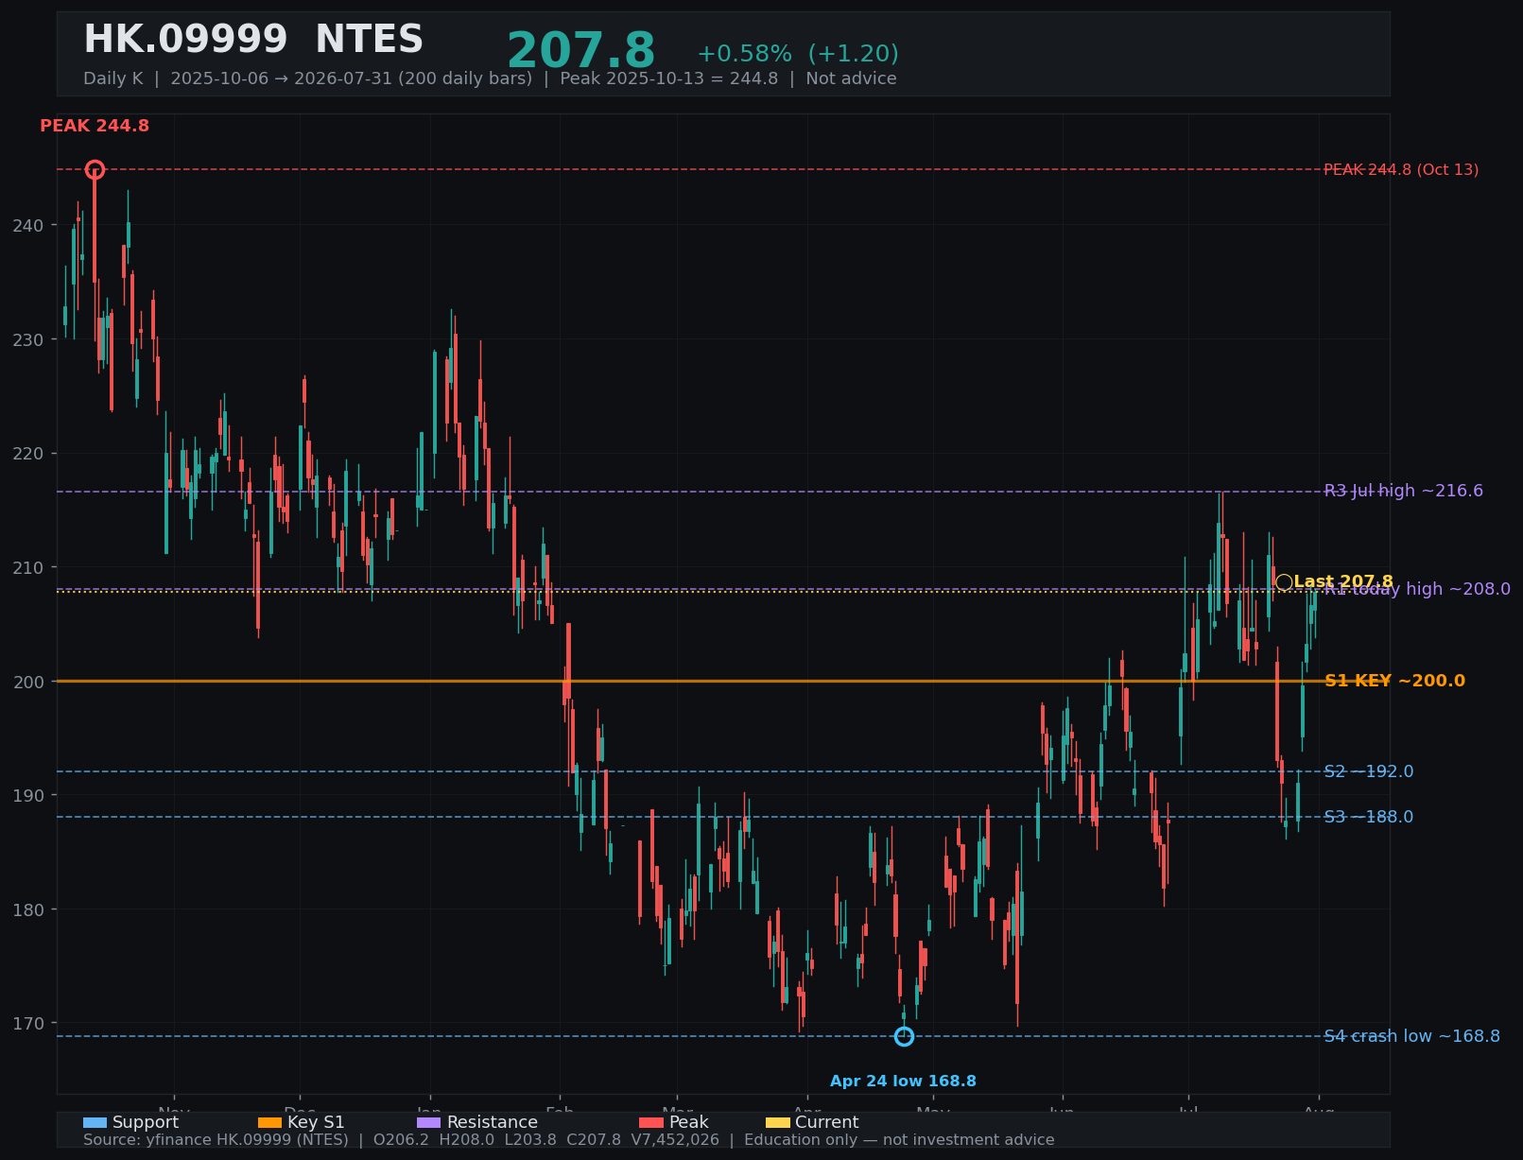The height and width of the screenshot is (1160, 1523).
Task: Click the "240" y-axis tick label
Action: 27,225
